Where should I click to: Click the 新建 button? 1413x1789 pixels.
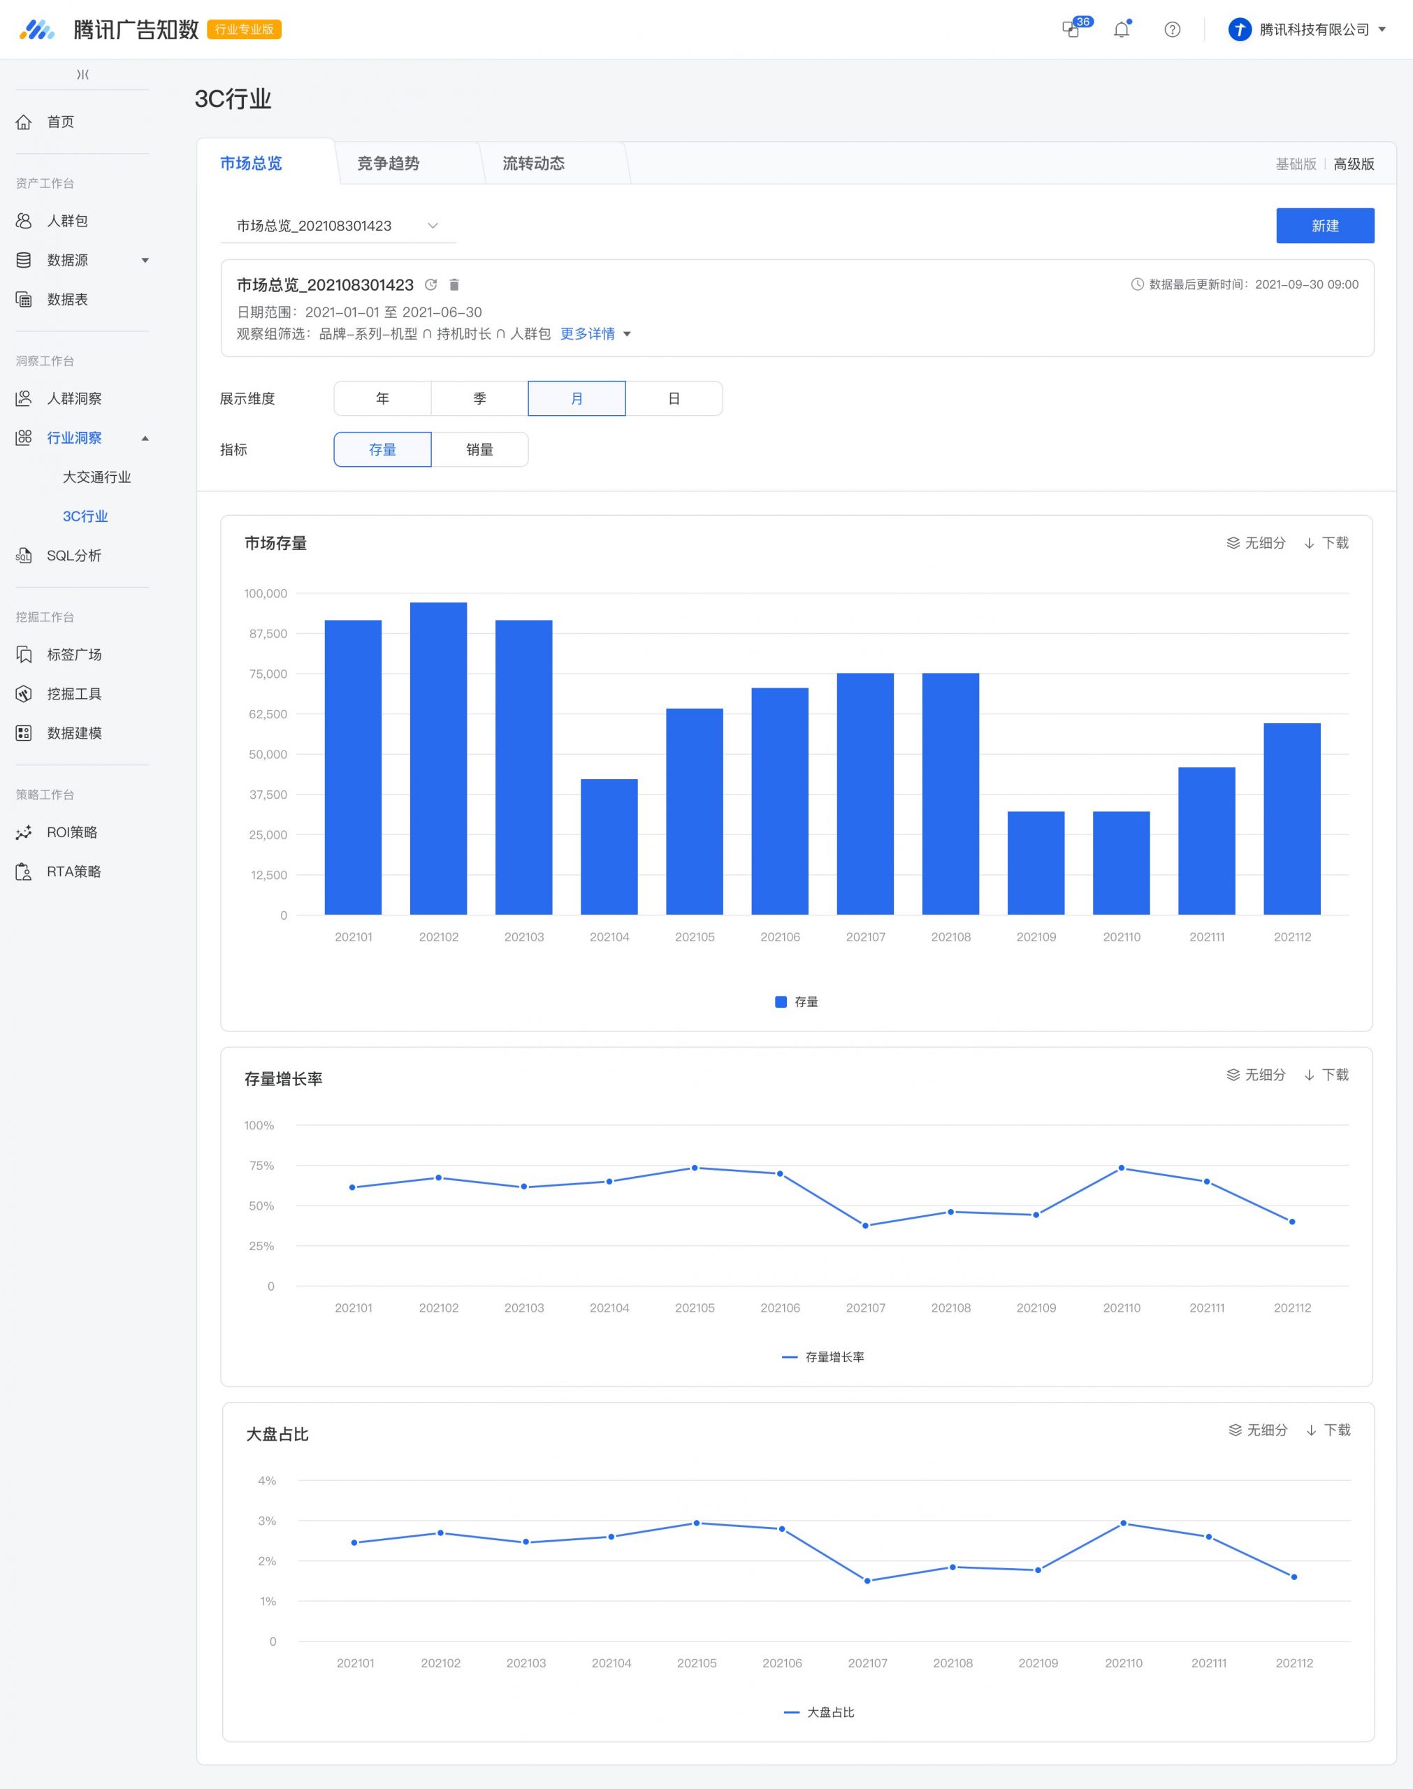pyautogui.click(x=1326, y=226)
